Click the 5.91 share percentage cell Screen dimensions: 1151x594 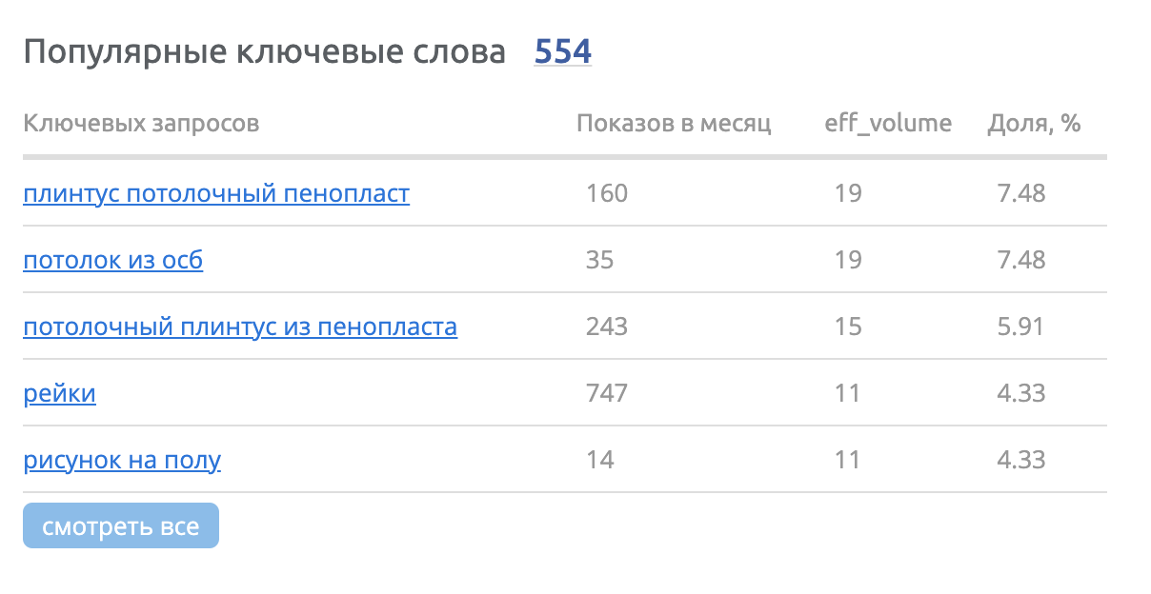pyautogui.click(x=1020, y=327)
